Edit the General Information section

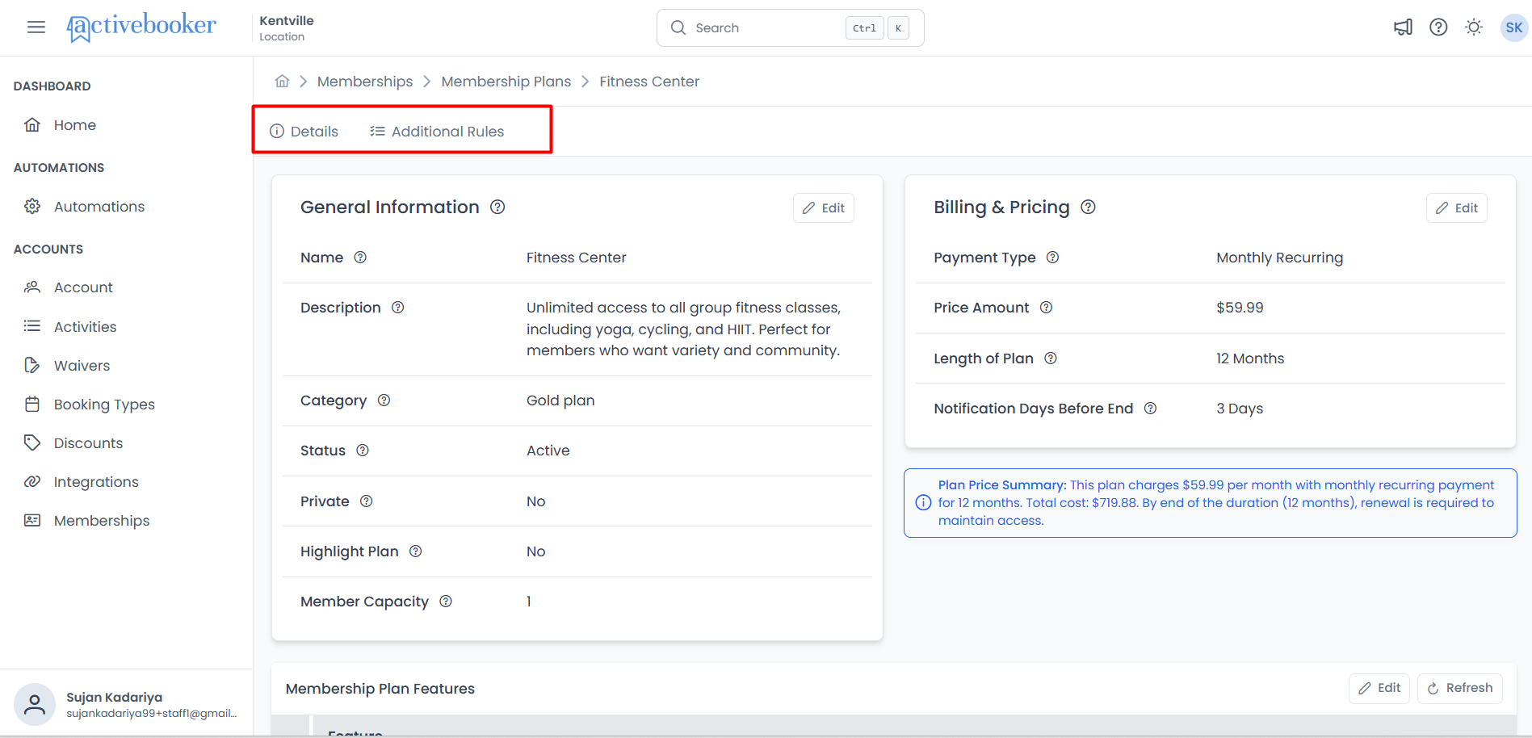[x=824, y=208]
